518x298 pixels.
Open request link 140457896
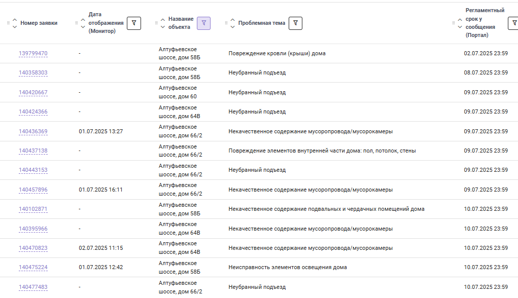click(33, 190)
